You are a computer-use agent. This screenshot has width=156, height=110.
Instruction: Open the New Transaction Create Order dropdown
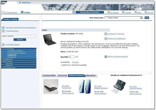pos(124,18)
